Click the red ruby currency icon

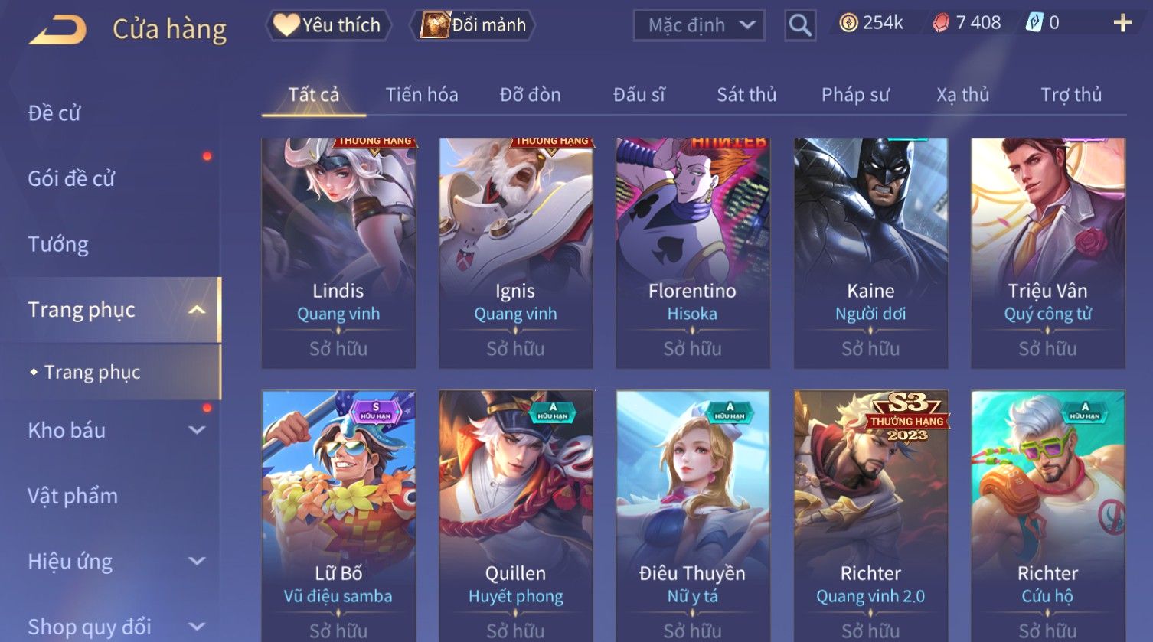click(941, 23)
